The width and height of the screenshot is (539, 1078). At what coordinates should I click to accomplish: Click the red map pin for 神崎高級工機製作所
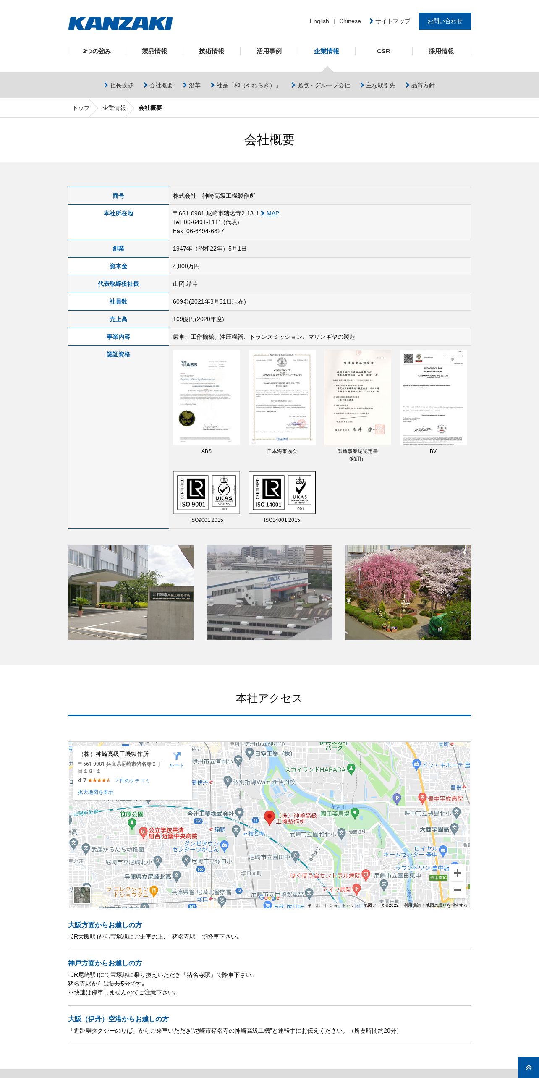coord(269,818)
